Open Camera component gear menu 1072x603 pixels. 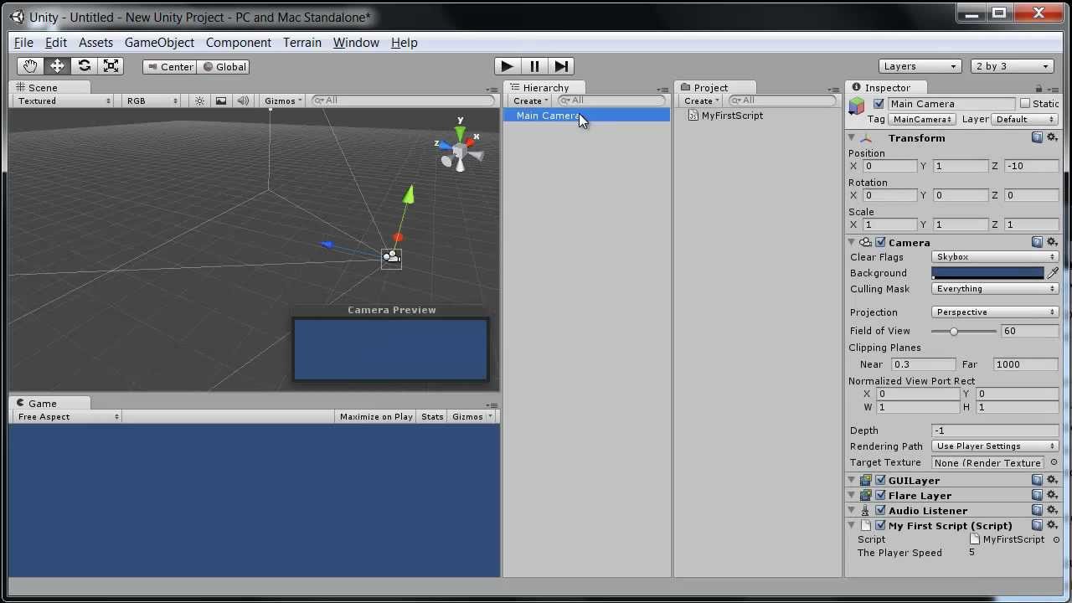click(x=1052, y=242)
